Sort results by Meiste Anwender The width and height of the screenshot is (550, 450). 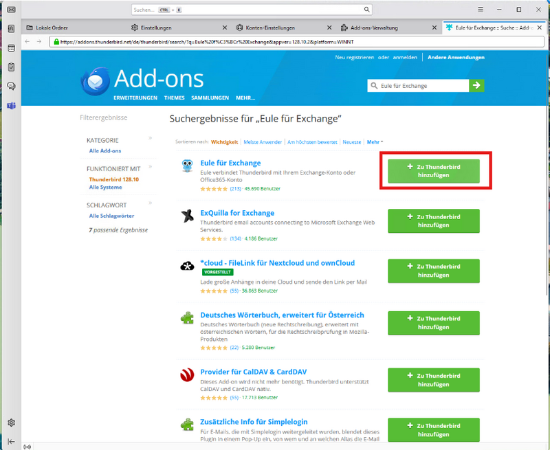263,142
